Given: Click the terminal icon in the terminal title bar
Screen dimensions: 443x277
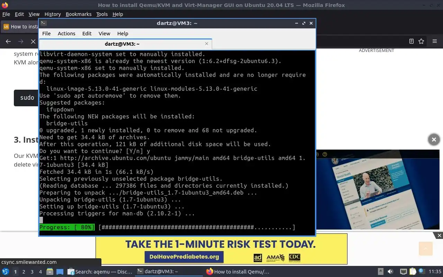Looking at the screenshot, I should [x=43, y=23].
